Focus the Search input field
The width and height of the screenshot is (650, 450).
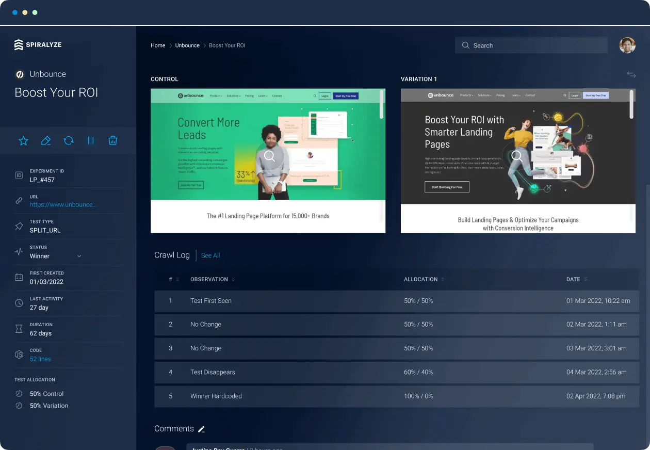[531, 45]
